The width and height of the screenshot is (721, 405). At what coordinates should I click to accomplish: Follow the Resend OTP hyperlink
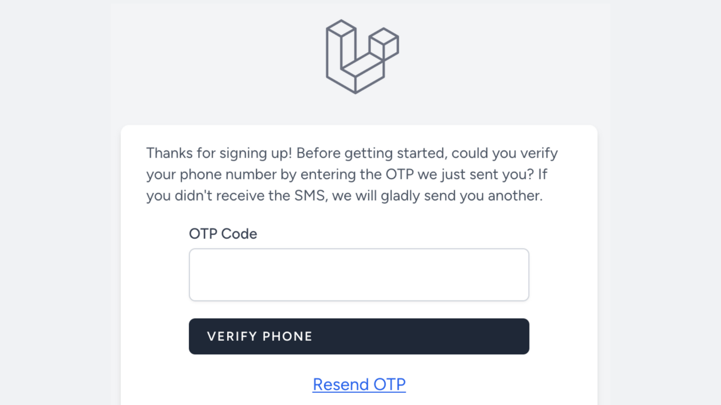point(359,384)
